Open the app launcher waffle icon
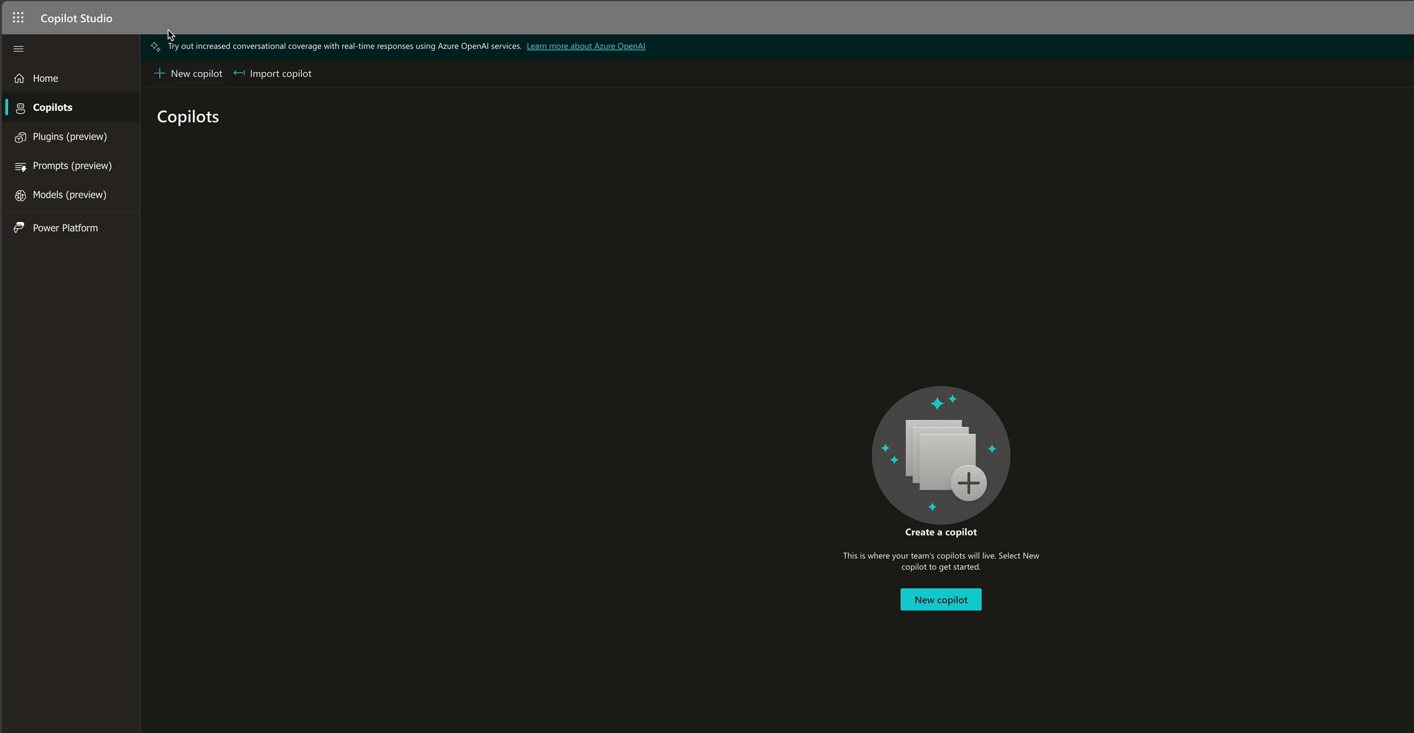Viewport: 1414px width, 733px height. click(18, 18)
